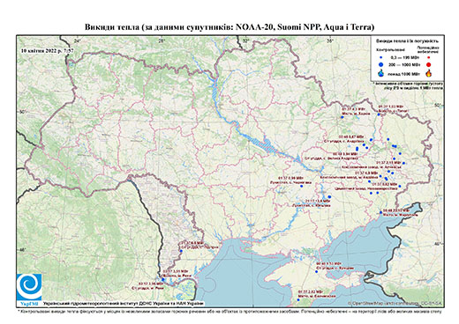The width and height of the screenshot is (459, 324).
Task: Select the Kharkiv heat marker dot
Action: coord(342,117)
